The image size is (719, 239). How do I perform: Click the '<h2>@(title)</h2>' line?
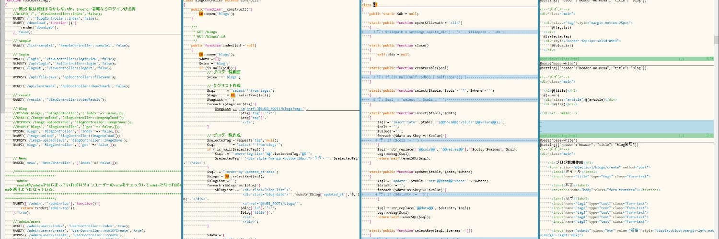tap(560, 91)
